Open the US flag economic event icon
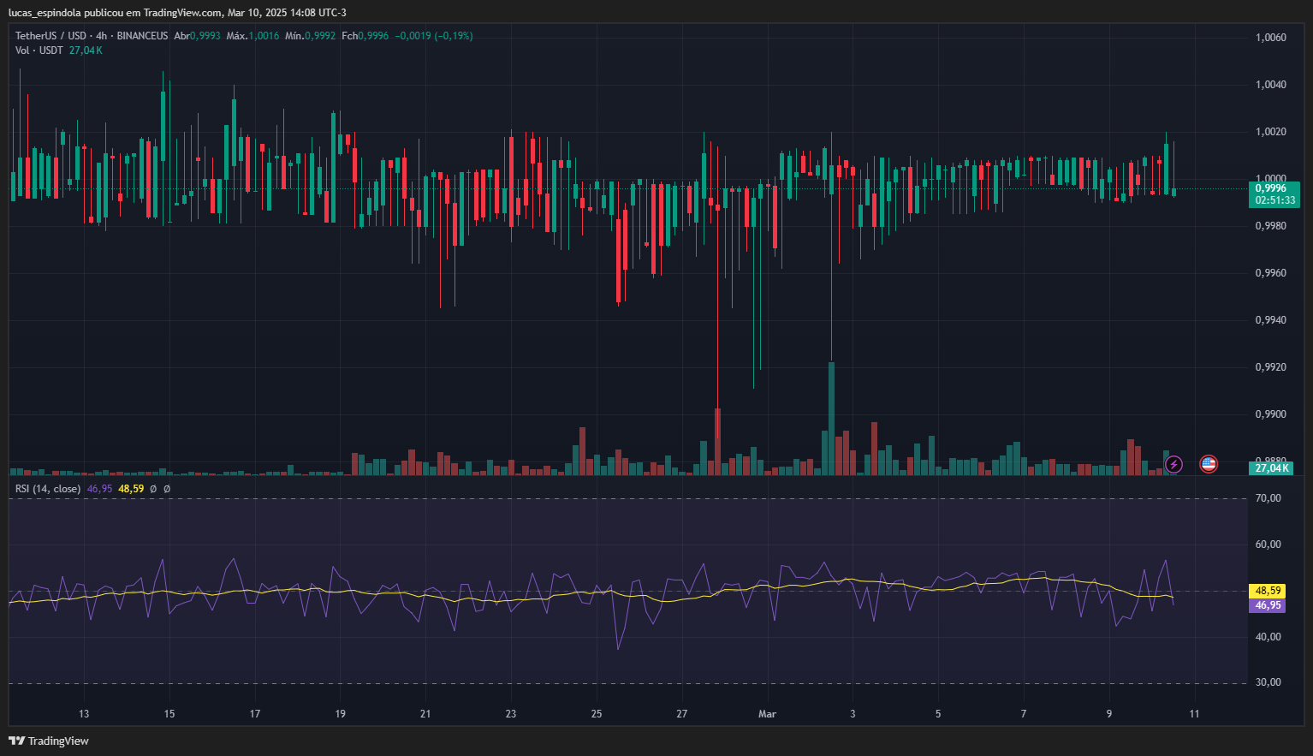The height and width of the screenshot is (756, 1313). point(1208,464)
